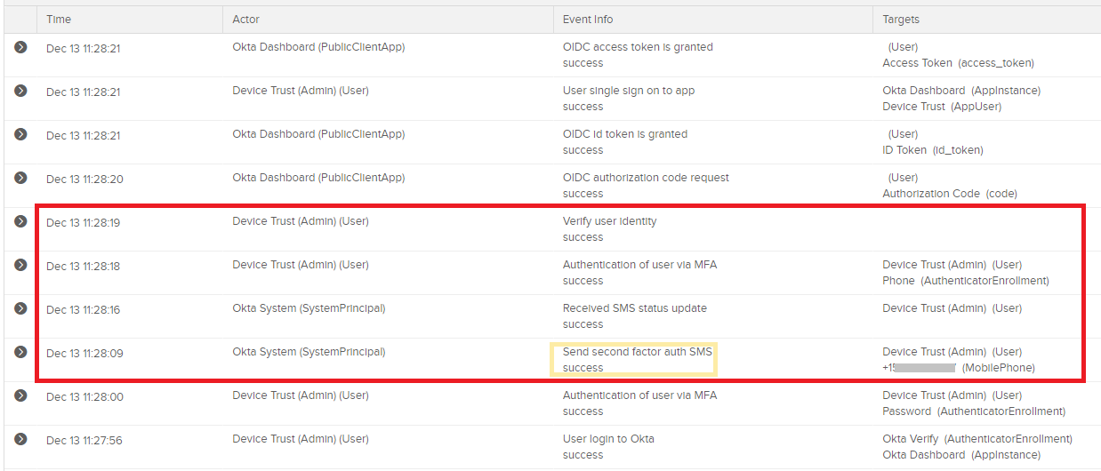
Task: Select the Dec 13 11:27:56 timestamp
Action: point(84,440)
